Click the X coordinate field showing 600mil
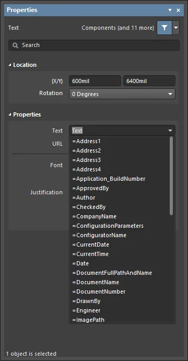 click(95, 81)
